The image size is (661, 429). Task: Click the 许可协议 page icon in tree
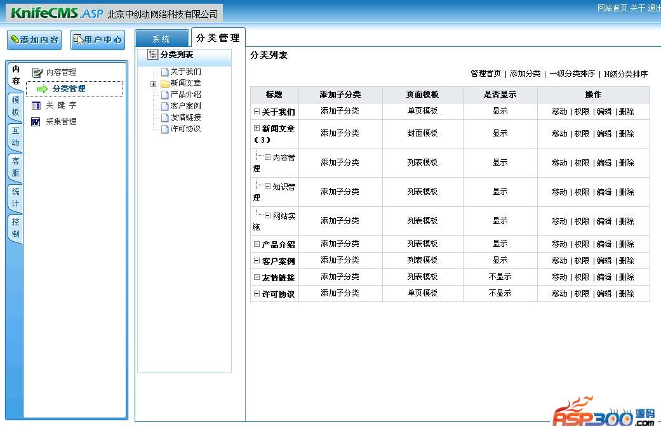tap(164, 129)
